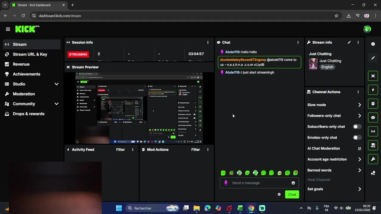The width and height of the screenshot is (381, 214).
Task: Open new browser tab
Action: tap(73, 5)
